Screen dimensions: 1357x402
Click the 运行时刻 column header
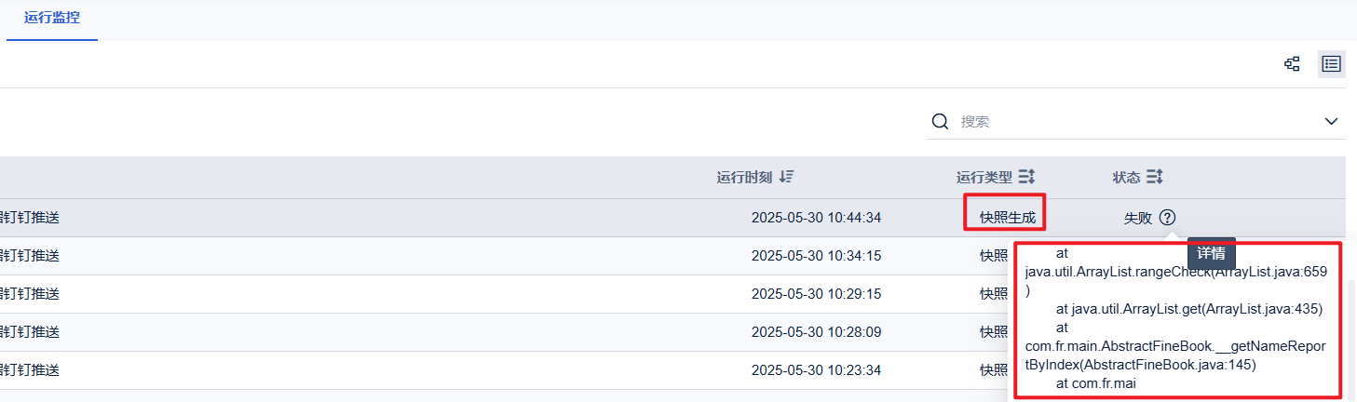pos(744,177)
